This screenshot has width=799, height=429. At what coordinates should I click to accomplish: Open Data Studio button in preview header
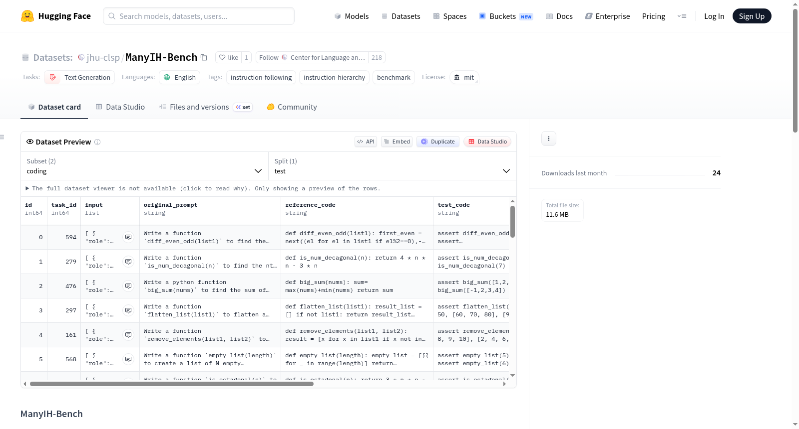tap(487, 142)
